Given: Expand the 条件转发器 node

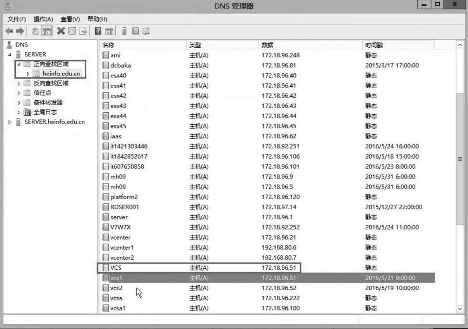Looking at the screenshot, I should (x=19, y=103).
